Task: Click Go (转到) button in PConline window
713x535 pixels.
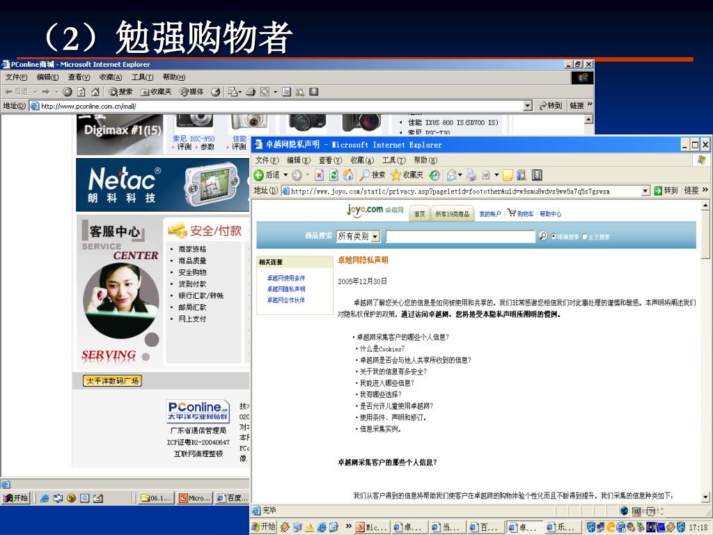Action: (551, 106)
